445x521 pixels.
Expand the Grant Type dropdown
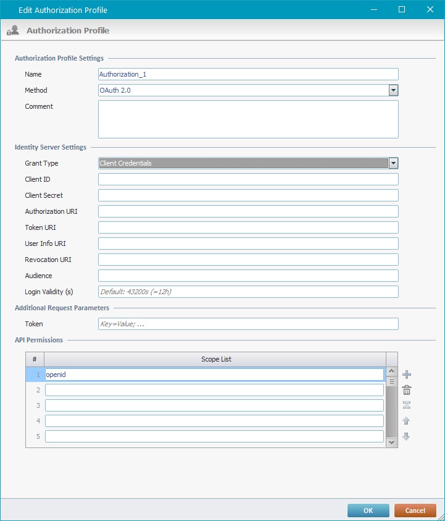coord(393,163)
